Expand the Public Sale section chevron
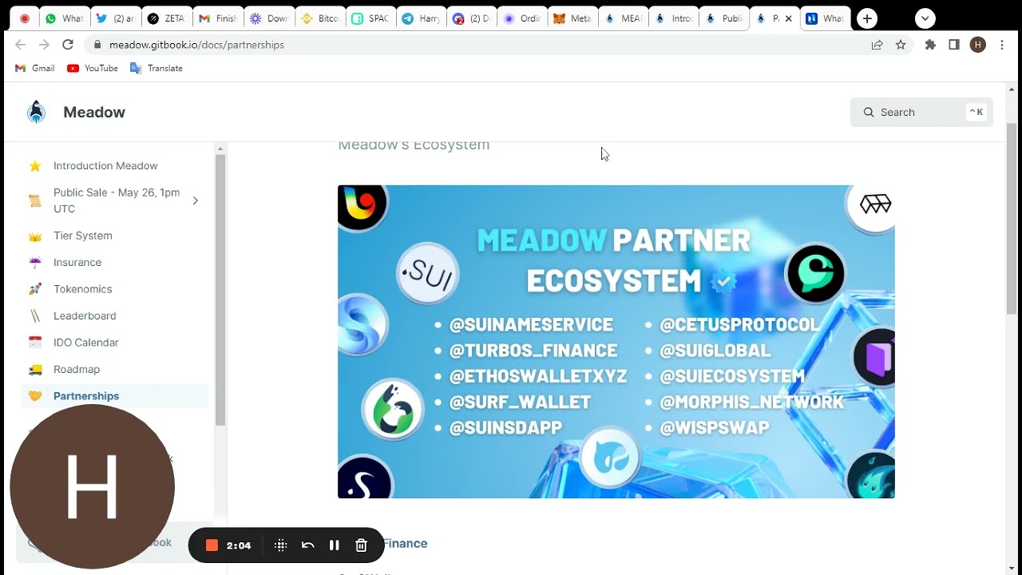1022x575 pixels. point(196,200)
